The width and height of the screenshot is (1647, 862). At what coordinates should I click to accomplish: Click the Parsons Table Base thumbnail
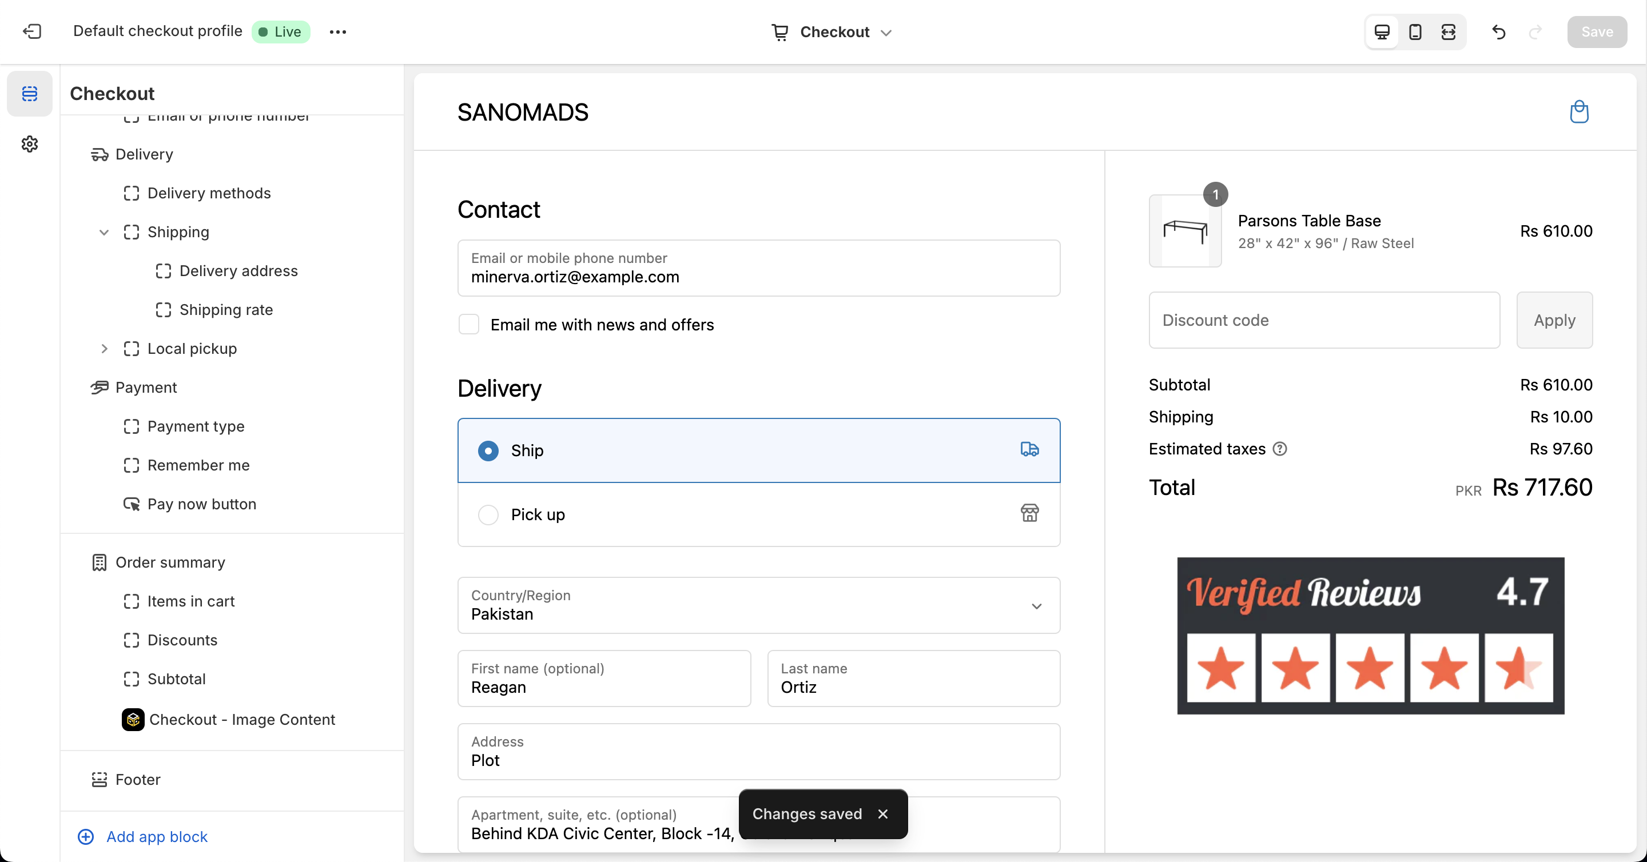(x=1185, y=232)
